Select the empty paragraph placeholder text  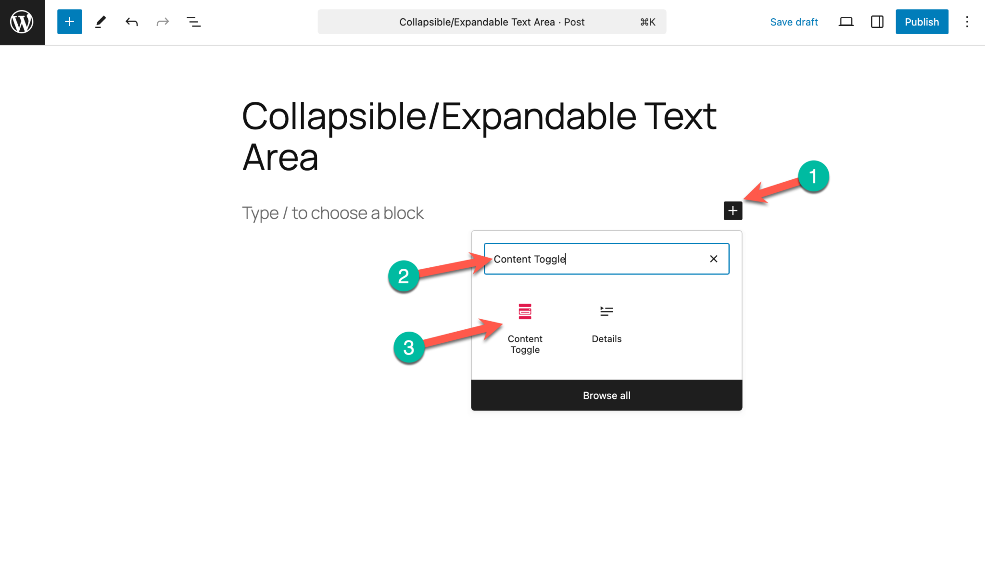click(x=332, y=212)
